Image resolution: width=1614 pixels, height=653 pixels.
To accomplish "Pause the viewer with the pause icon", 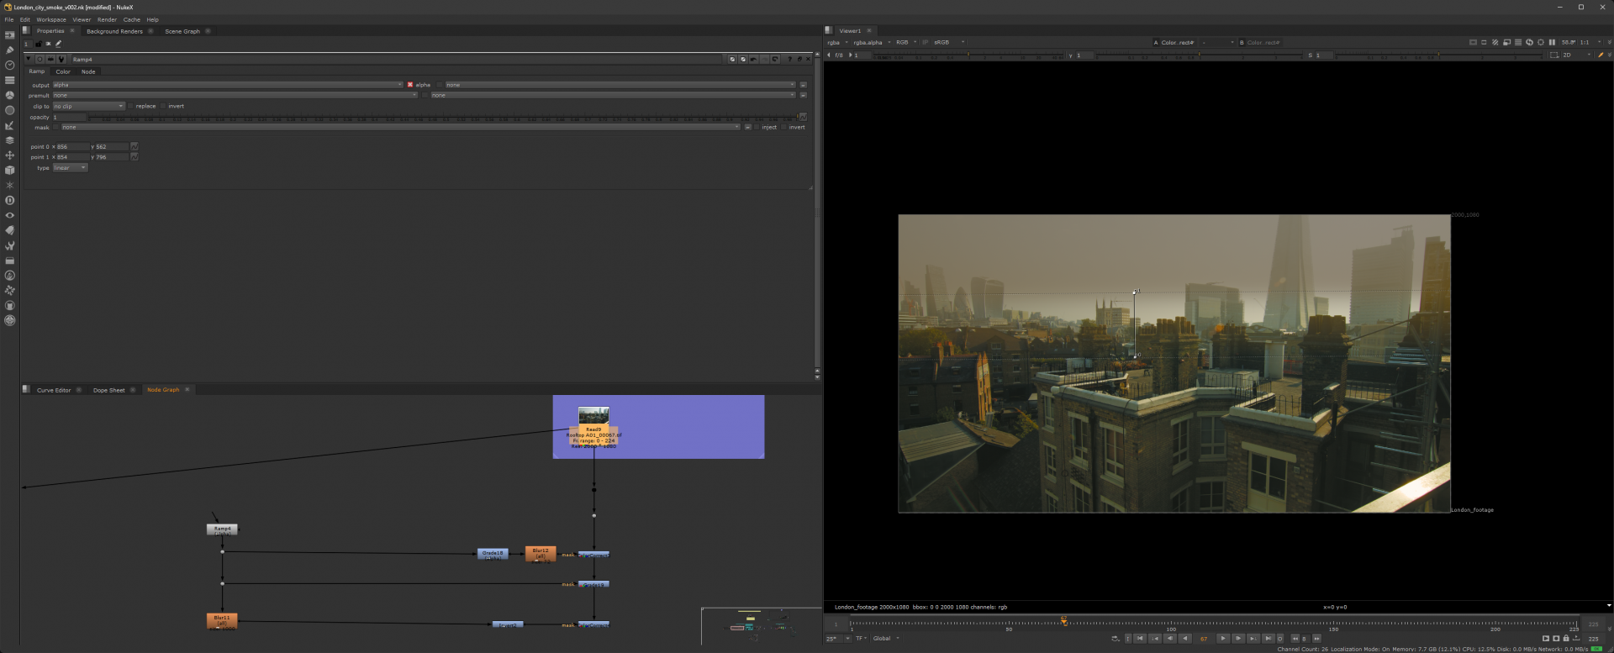I will pyautogui.click(x=1552, y=42).
